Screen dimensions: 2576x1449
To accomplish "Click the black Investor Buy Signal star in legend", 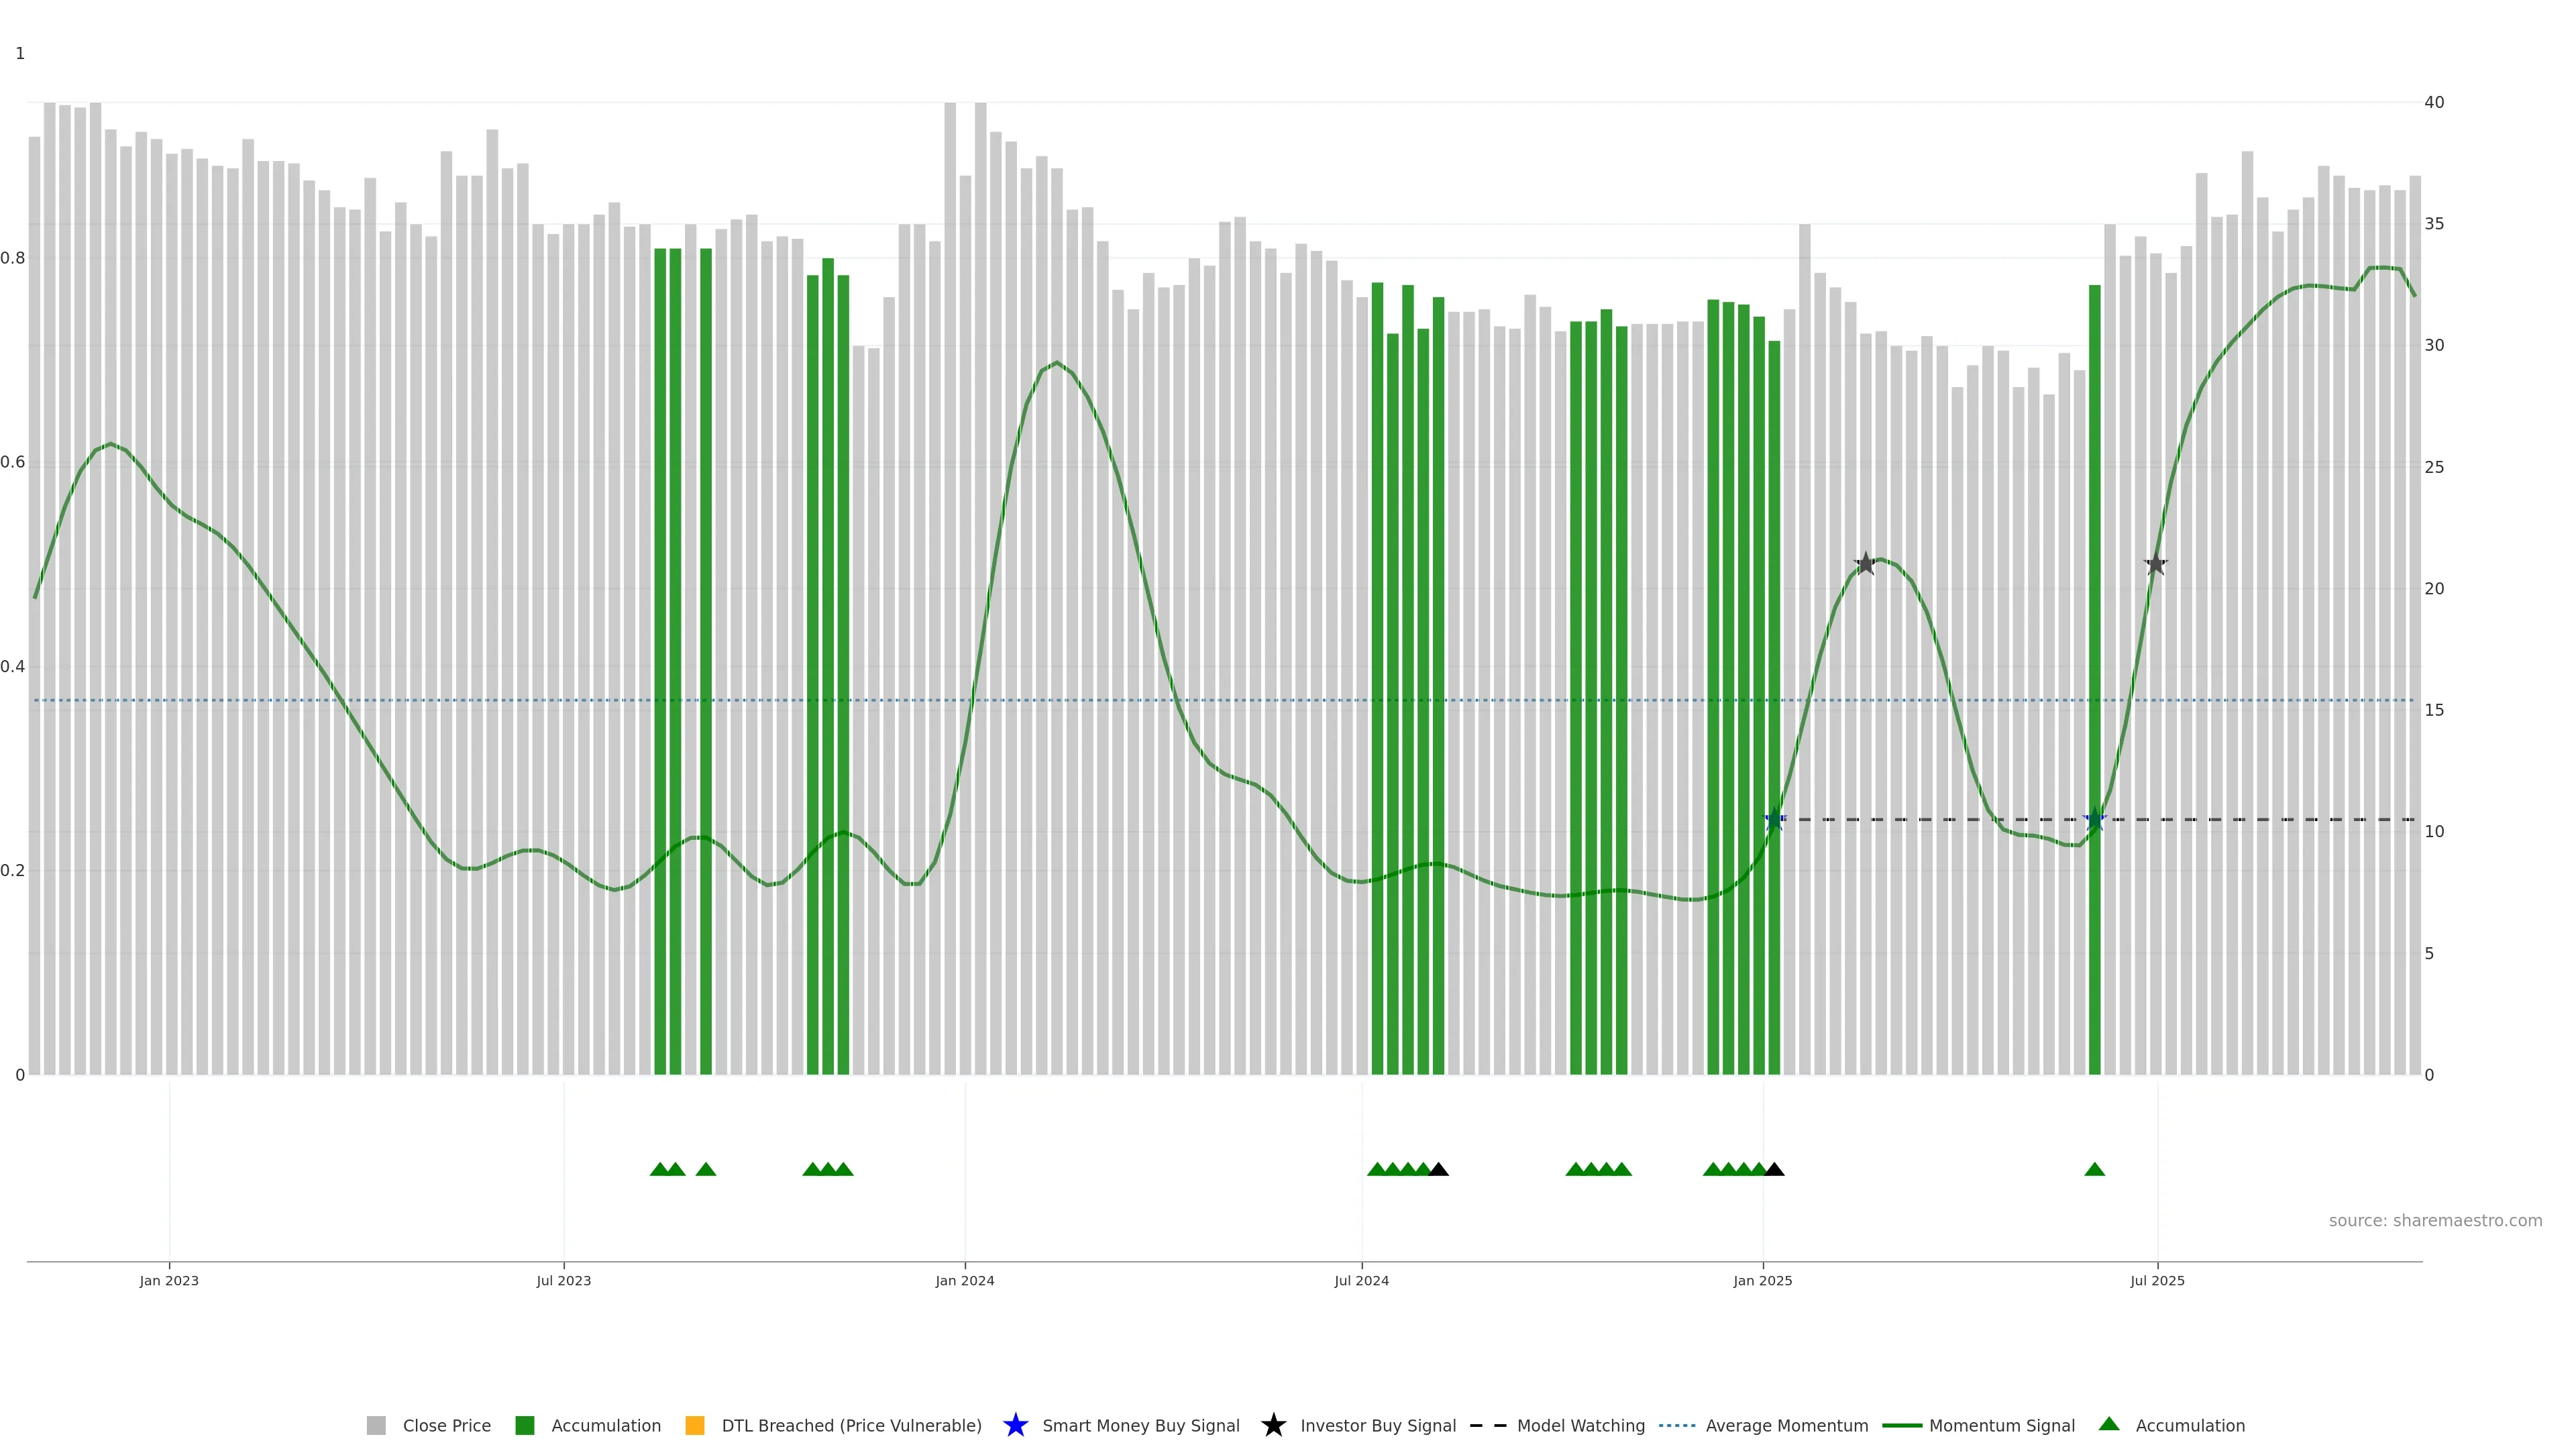I will [1273, 1425].
